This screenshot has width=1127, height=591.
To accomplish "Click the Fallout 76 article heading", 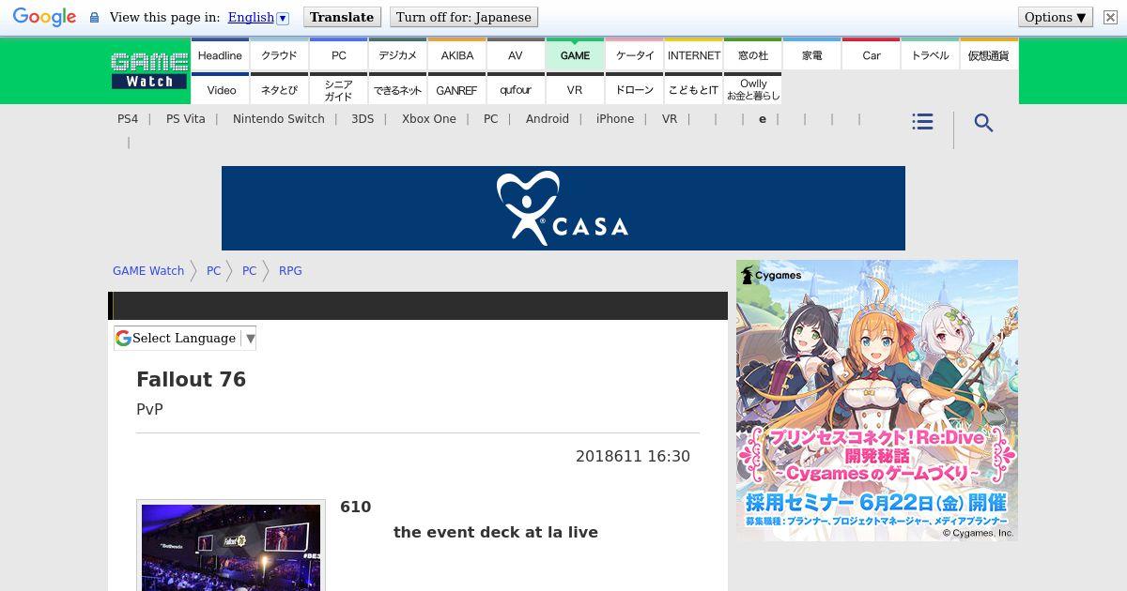I will (x=192, y=380).
